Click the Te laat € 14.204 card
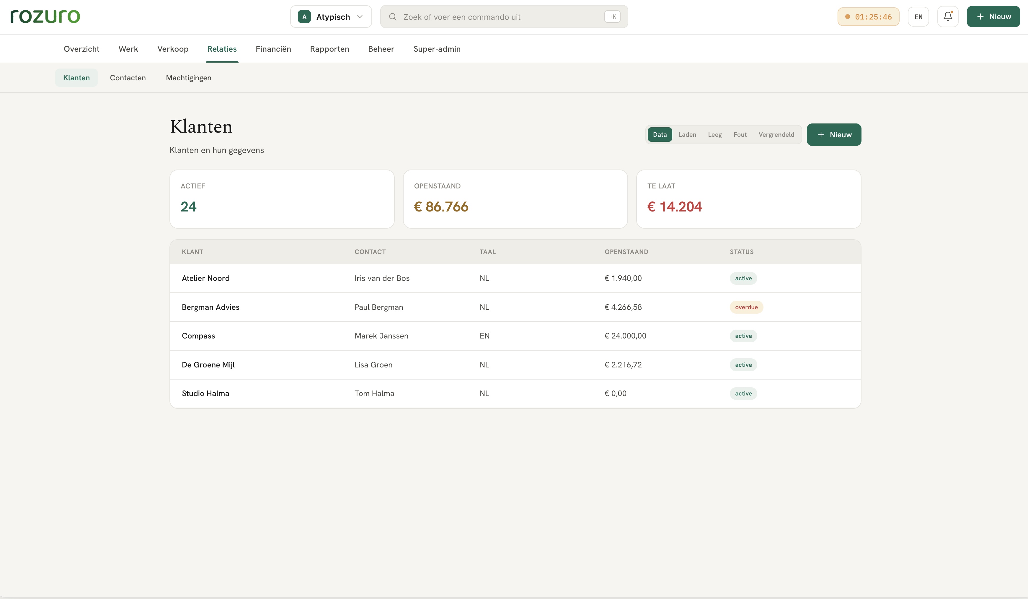1028x599 pixels. coord(749,199)
